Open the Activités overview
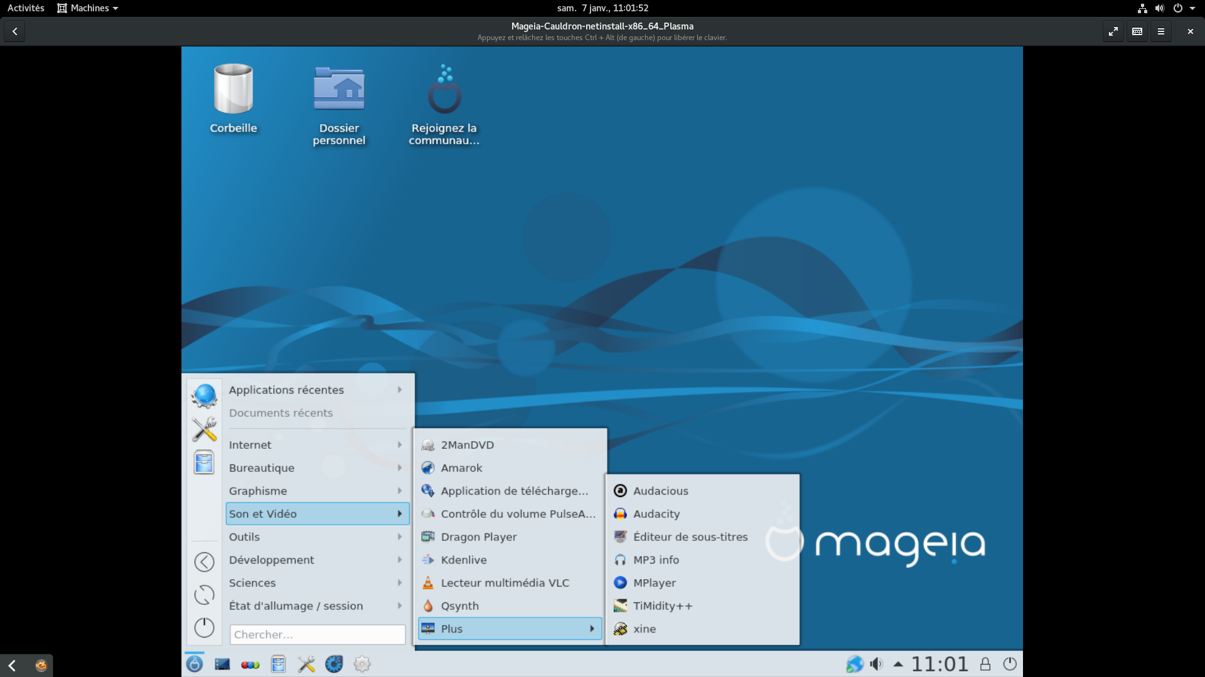The image size is (1205, 677). [26, 8]
